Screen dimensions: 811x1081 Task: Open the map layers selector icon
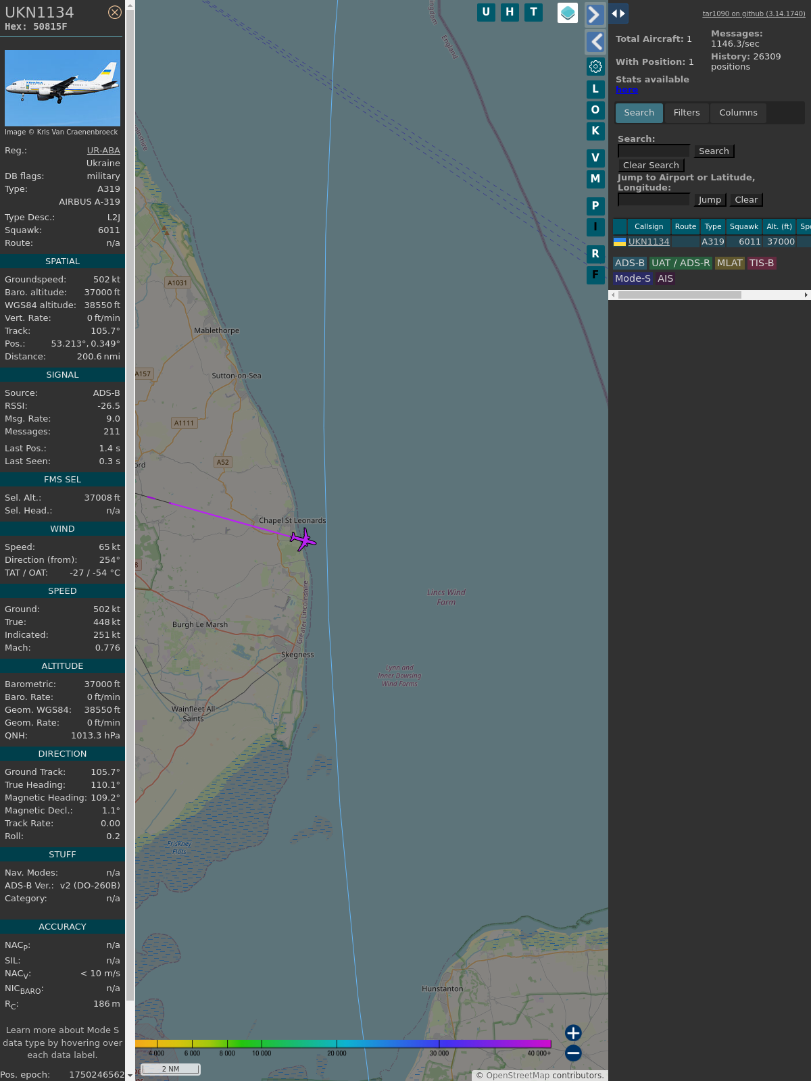(568, 13)
